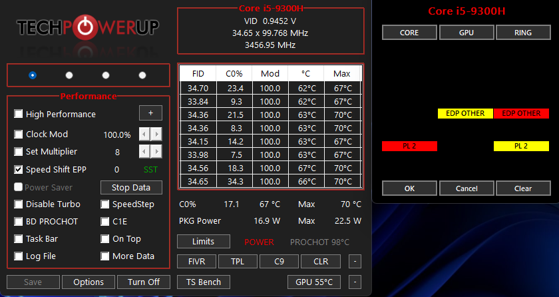Click the Speed Shift EPP value 0
The width and height of the screenshot is (559, 297).
[x=116, y=170]
